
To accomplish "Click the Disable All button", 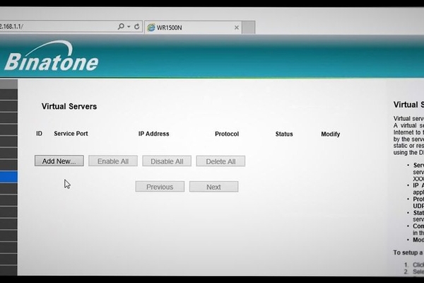I will point(167,161).
